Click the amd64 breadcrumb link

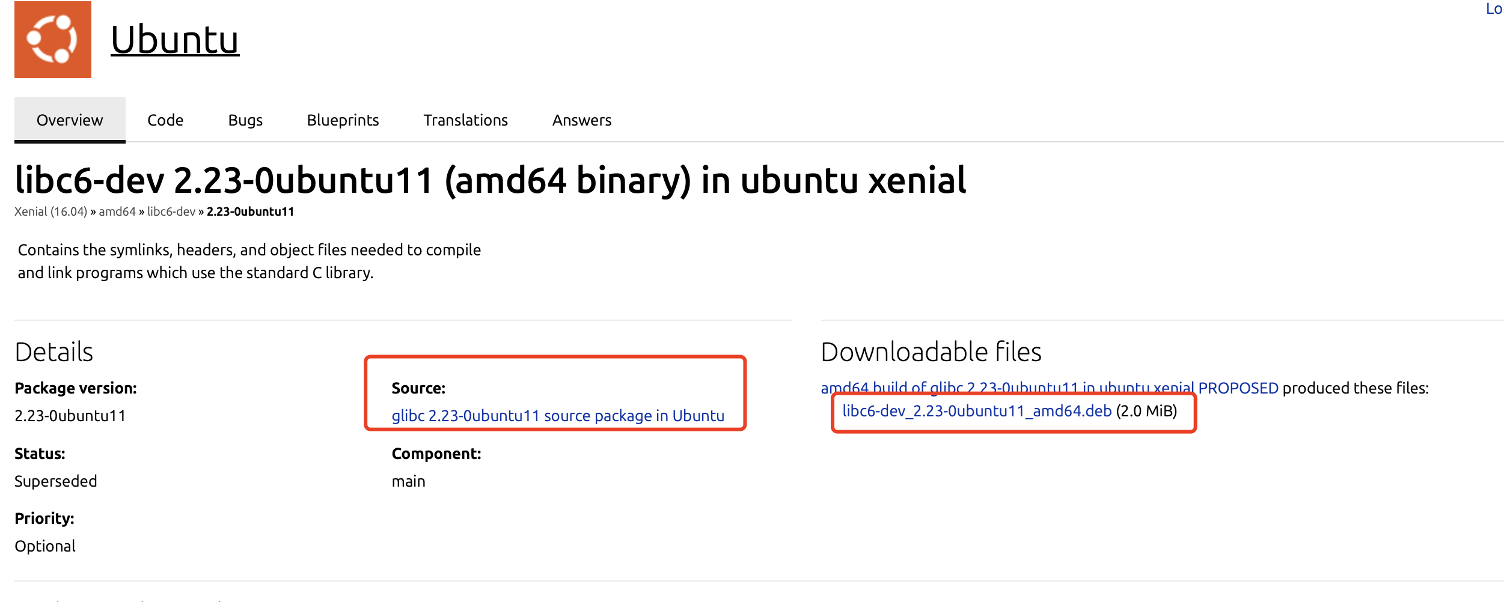(117, 211)
